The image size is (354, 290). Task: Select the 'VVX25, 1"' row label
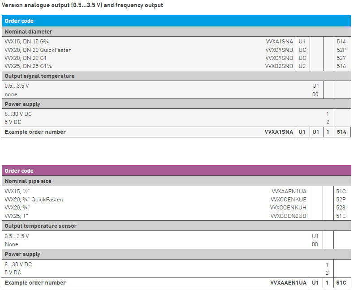[16, 216]
